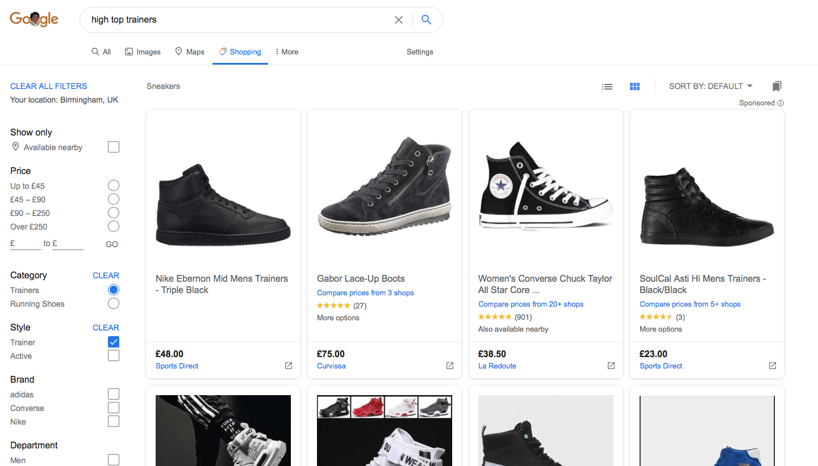
Task: Click the blue magnifying glass search icon
Action: pos(426,20)
